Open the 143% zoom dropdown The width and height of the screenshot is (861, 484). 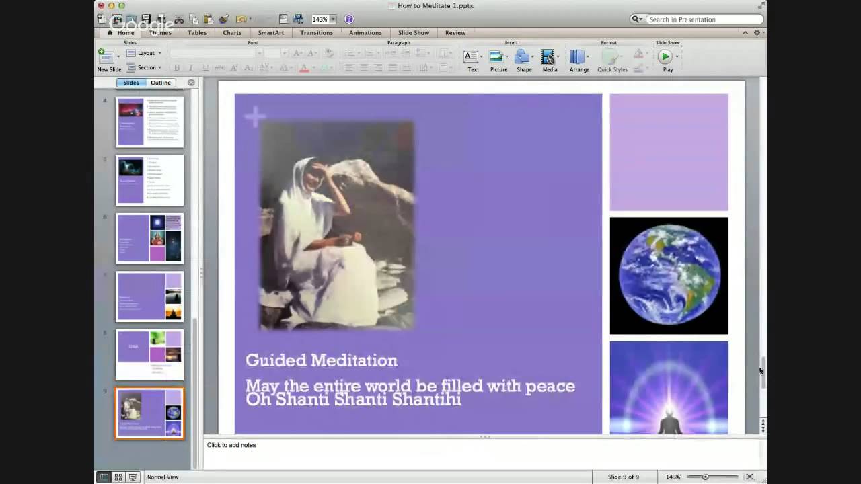(333, 19)
